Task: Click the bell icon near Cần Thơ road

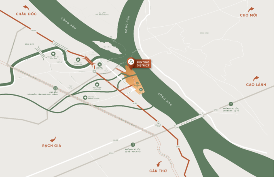Action: tap(159, 123)
